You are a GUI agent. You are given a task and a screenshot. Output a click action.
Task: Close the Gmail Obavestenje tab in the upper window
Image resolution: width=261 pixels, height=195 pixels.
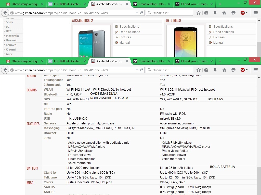pyautogui.click(x=42, y=4)
